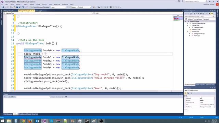The image size is (219, 123).
Task: Open Outlook from the taskbar
Action: [x=37, y=121]
